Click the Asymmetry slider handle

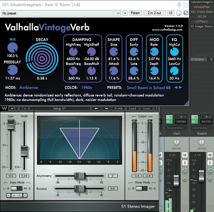point(80,176)
